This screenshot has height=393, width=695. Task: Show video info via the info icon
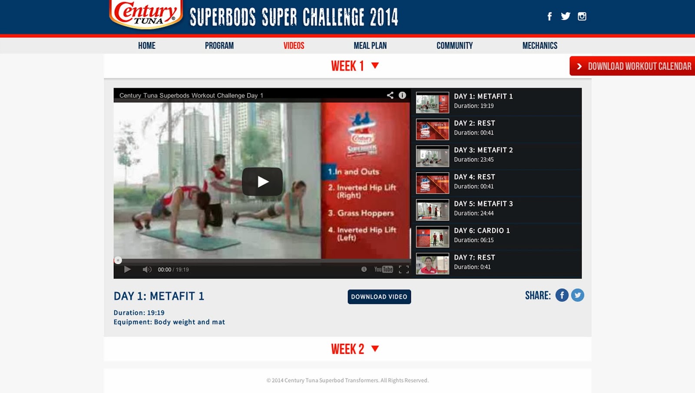402,95
